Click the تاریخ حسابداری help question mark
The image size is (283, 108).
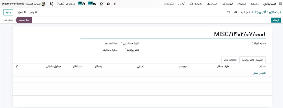[x=122, y=42]
